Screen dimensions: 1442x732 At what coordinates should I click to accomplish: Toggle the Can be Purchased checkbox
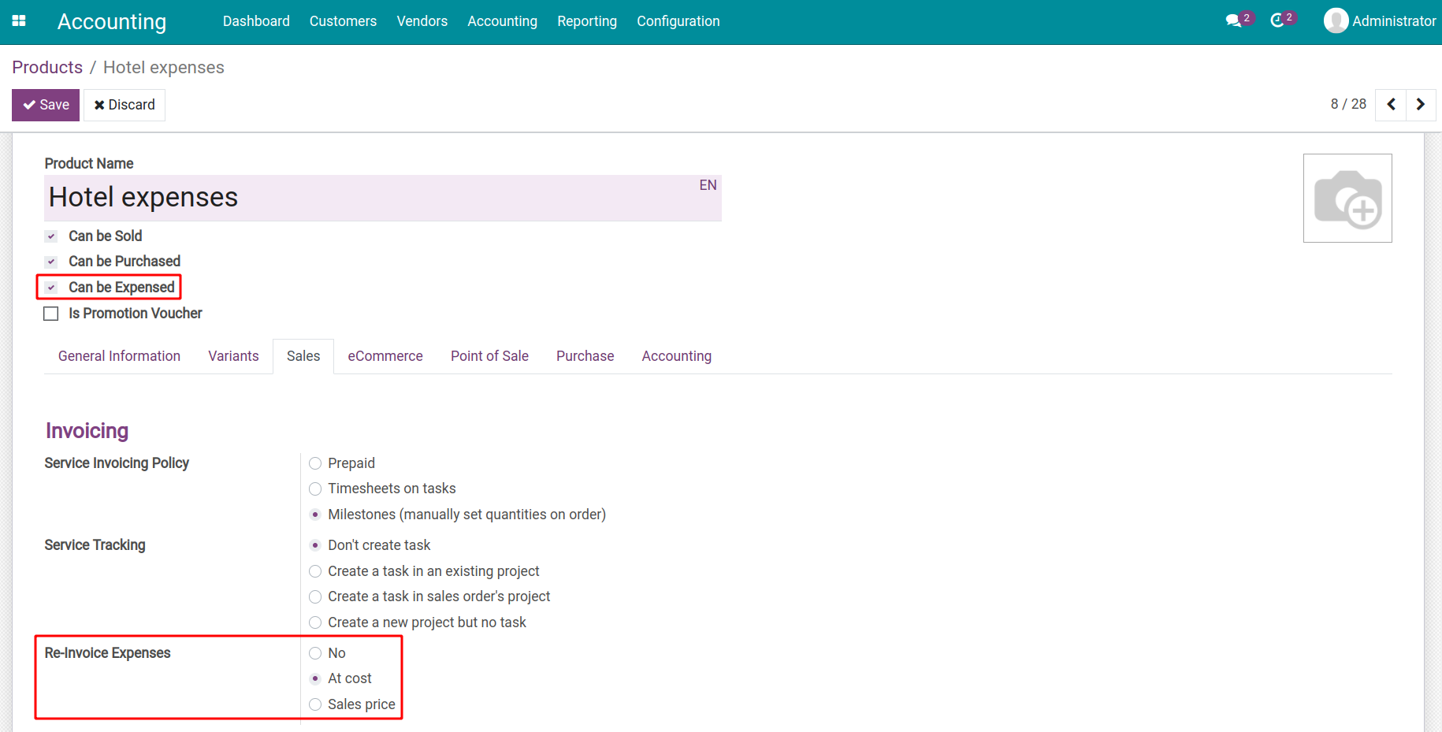pos(51,262)
